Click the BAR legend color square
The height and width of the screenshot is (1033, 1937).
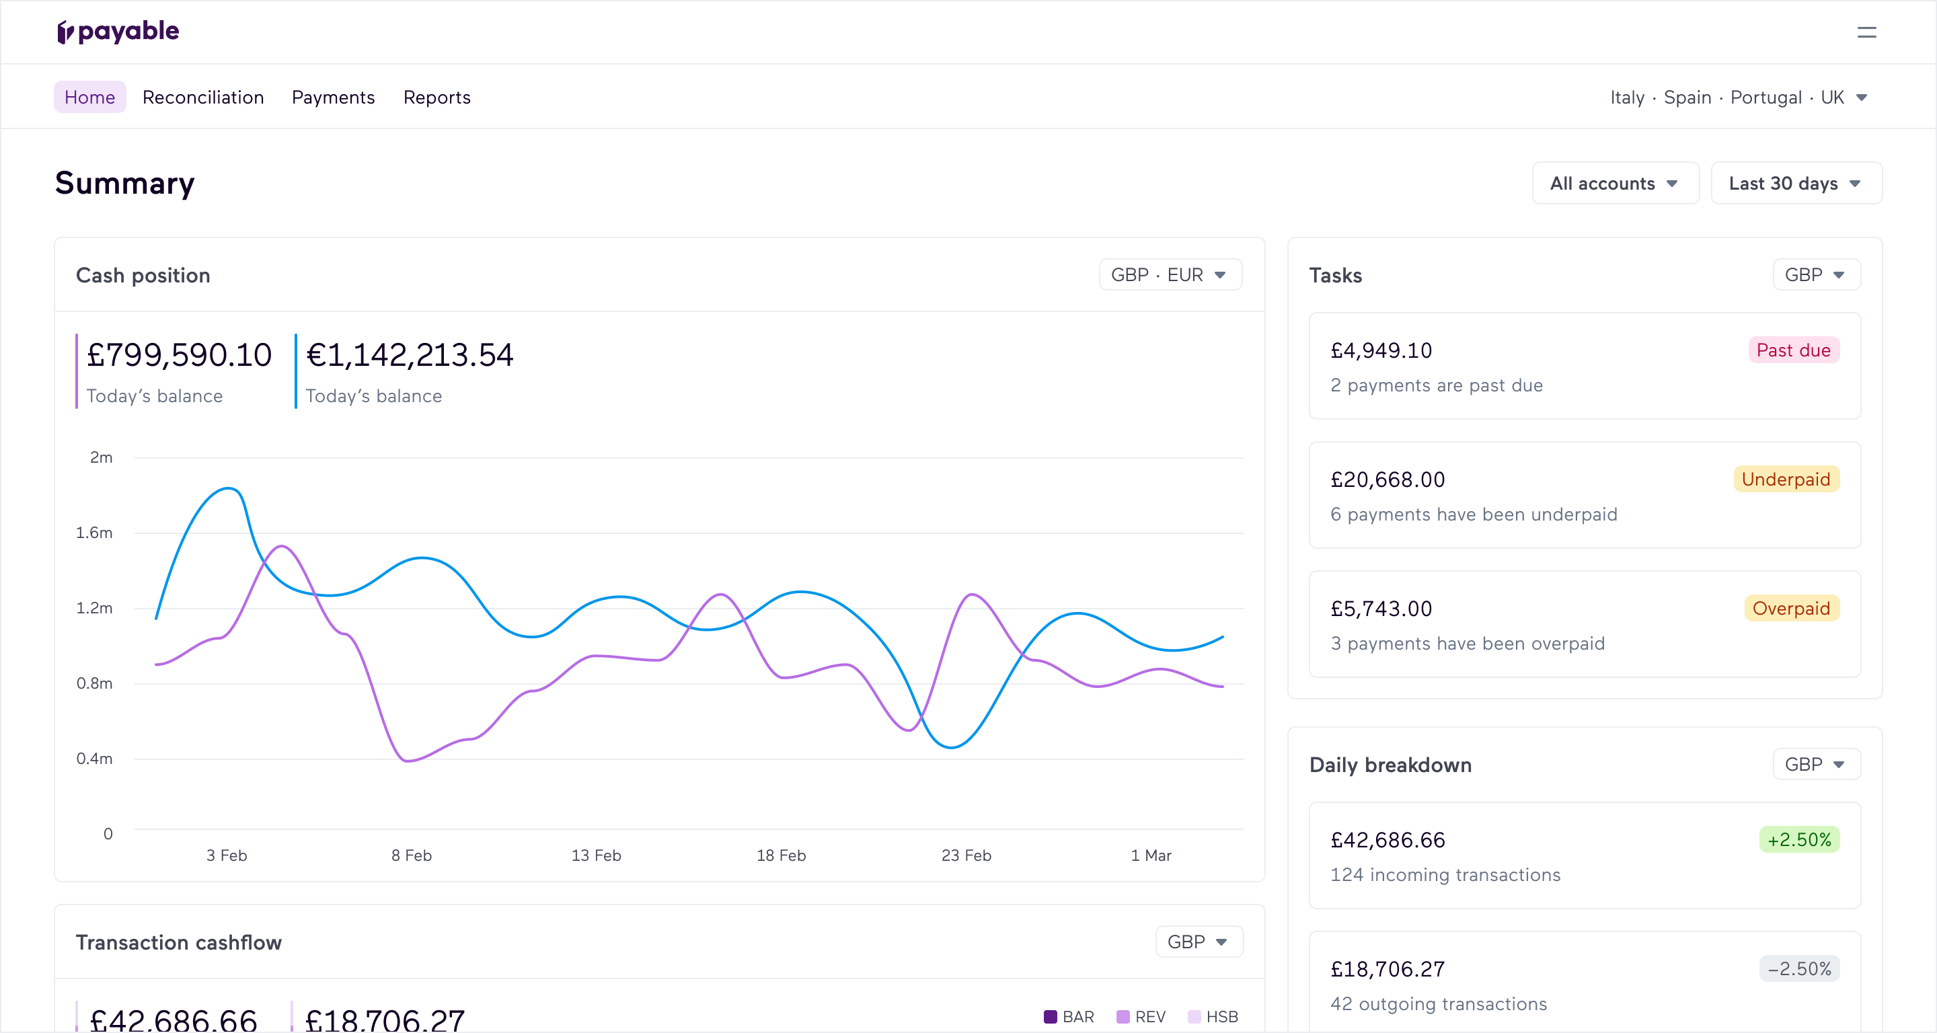pos(1051,1016)
